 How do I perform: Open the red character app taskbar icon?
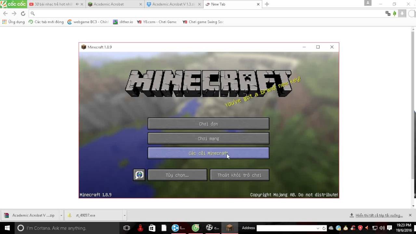140,228
